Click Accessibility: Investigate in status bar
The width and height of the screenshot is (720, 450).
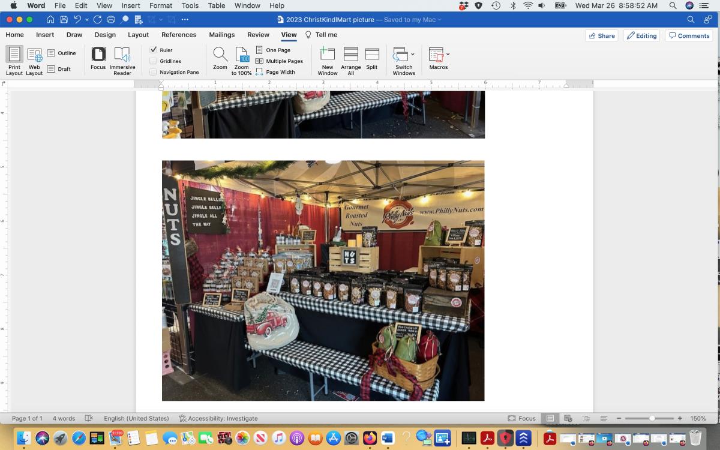(218, 418)
